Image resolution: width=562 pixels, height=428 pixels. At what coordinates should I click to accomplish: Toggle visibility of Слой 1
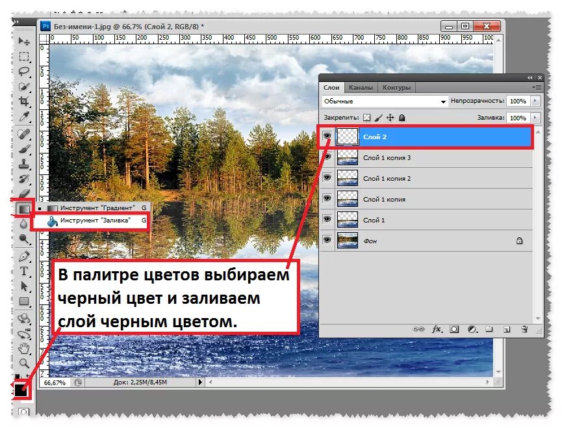pos(327,219)
